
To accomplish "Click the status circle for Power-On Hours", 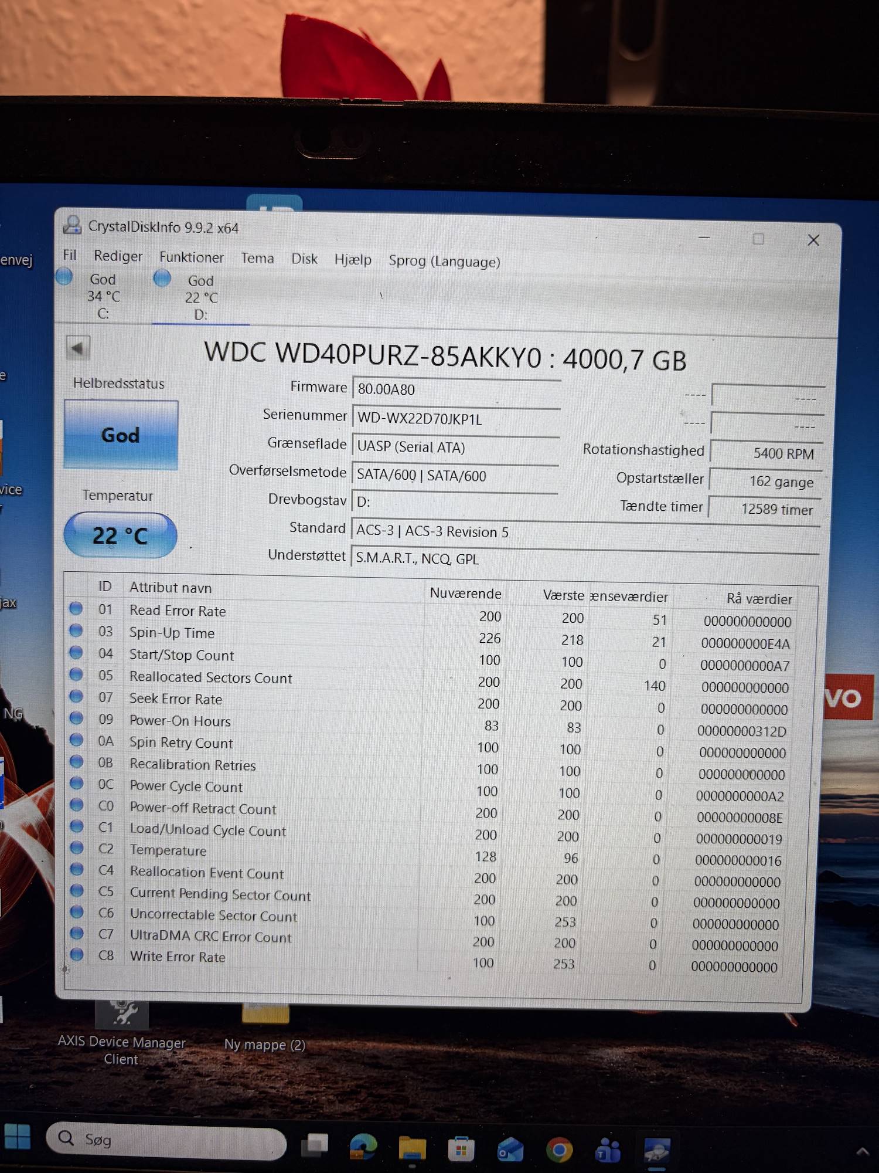I will pos(76,718).
